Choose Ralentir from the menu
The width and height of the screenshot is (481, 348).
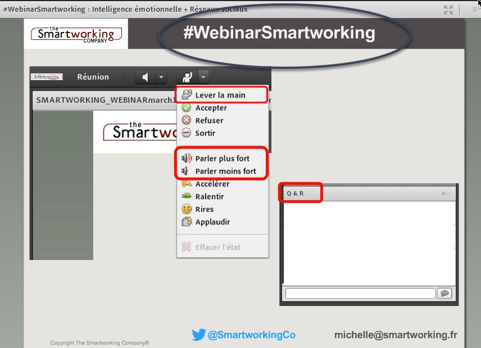[x=222, y=196]
